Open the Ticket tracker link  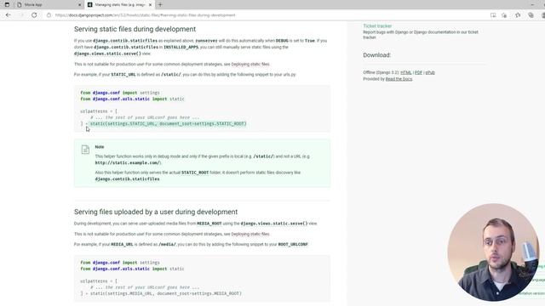click(x=377, y=26)
